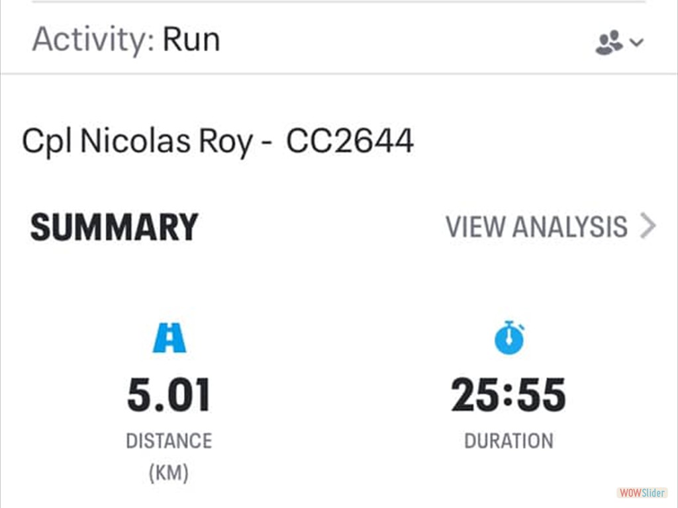
Task: Click the SUMMARY heading
Action: coord(114,228)
